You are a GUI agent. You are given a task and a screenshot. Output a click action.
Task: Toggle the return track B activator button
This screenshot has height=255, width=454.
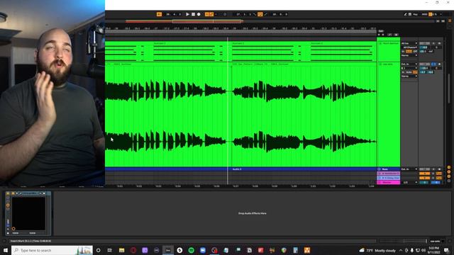[x=424, y=178]
